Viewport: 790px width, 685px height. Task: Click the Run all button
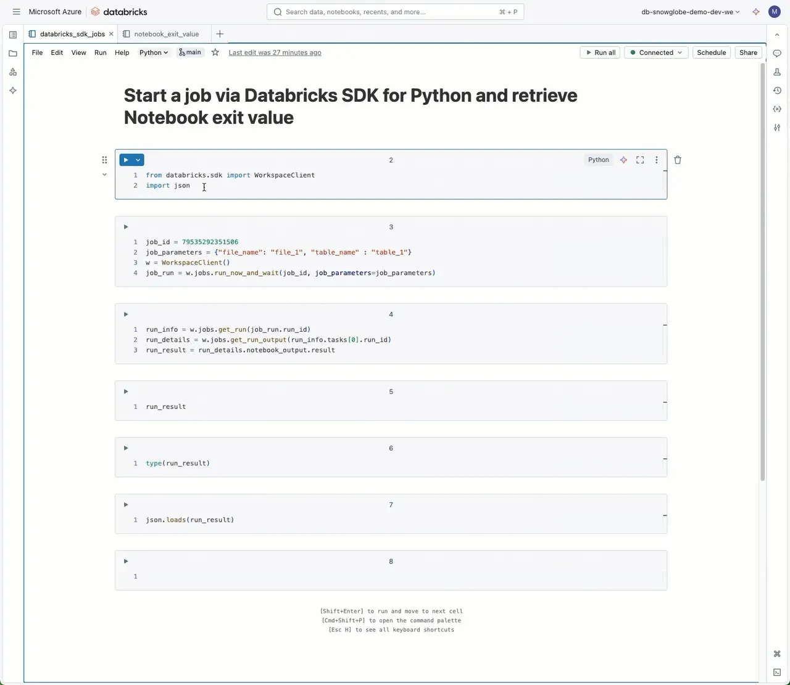click(x=600, y=52)
